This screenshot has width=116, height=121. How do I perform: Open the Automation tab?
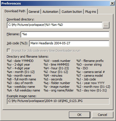(50, 12)
